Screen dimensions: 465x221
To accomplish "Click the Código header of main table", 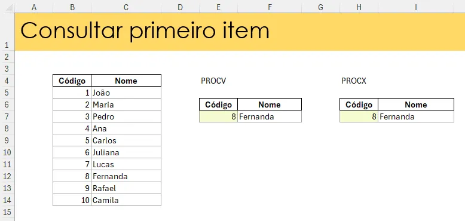I will pos(72,81).
